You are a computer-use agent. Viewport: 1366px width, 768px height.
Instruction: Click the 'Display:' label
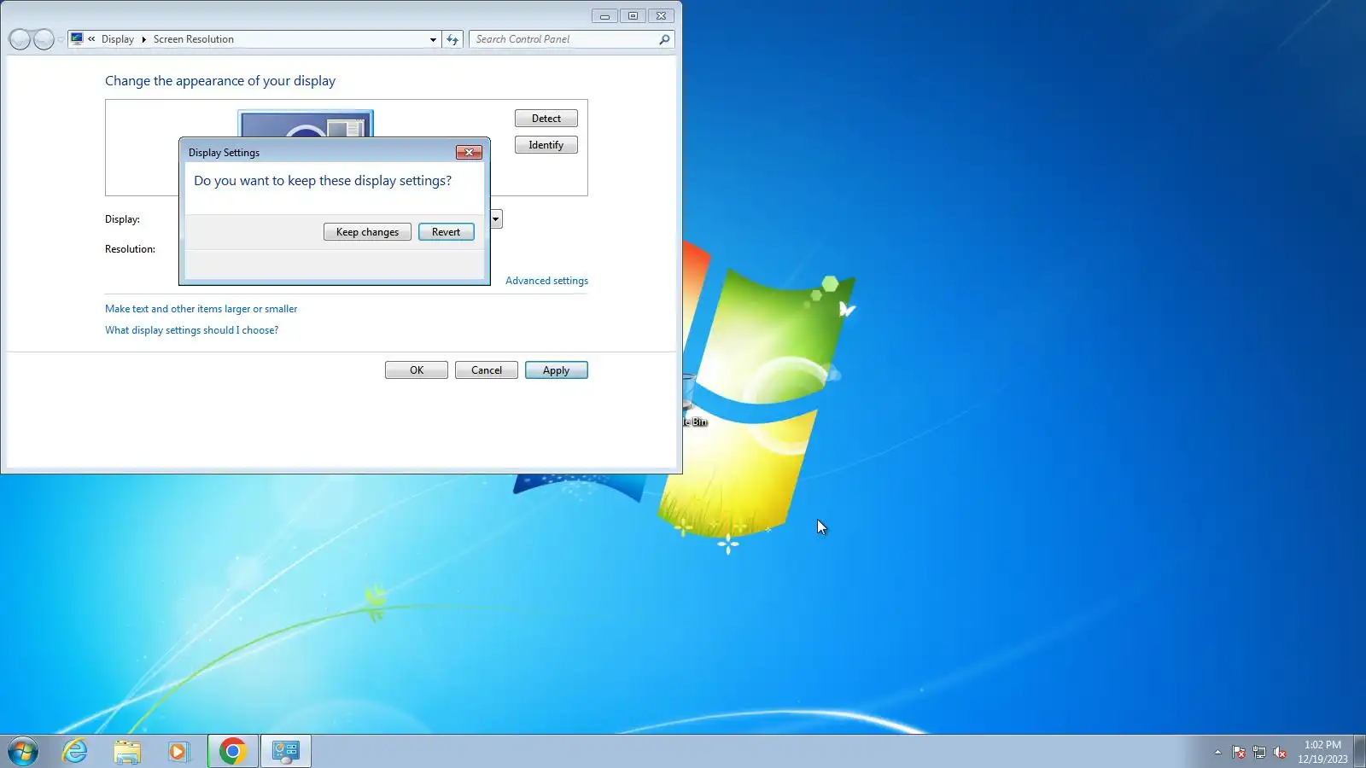(x=123, y=219)
